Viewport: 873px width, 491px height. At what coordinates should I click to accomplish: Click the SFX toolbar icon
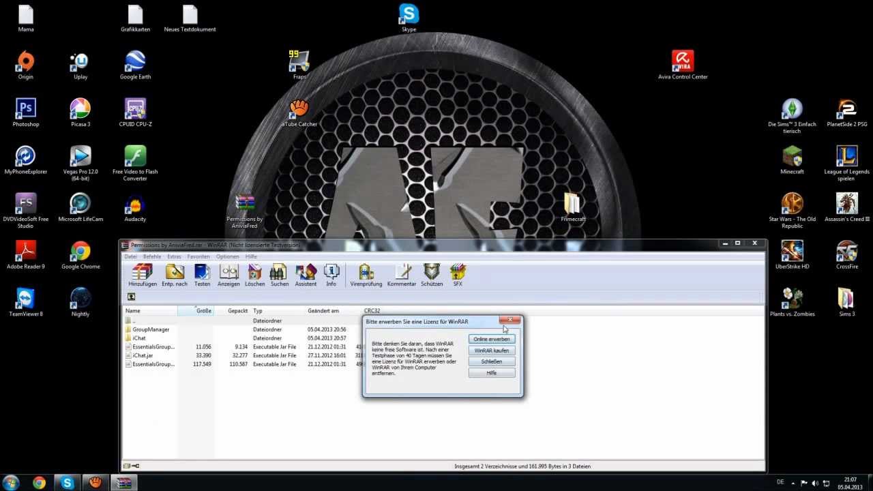[458, 275]
